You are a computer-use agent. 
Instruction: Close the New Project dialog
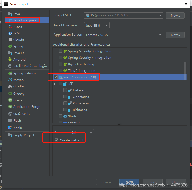pos(186,4)
